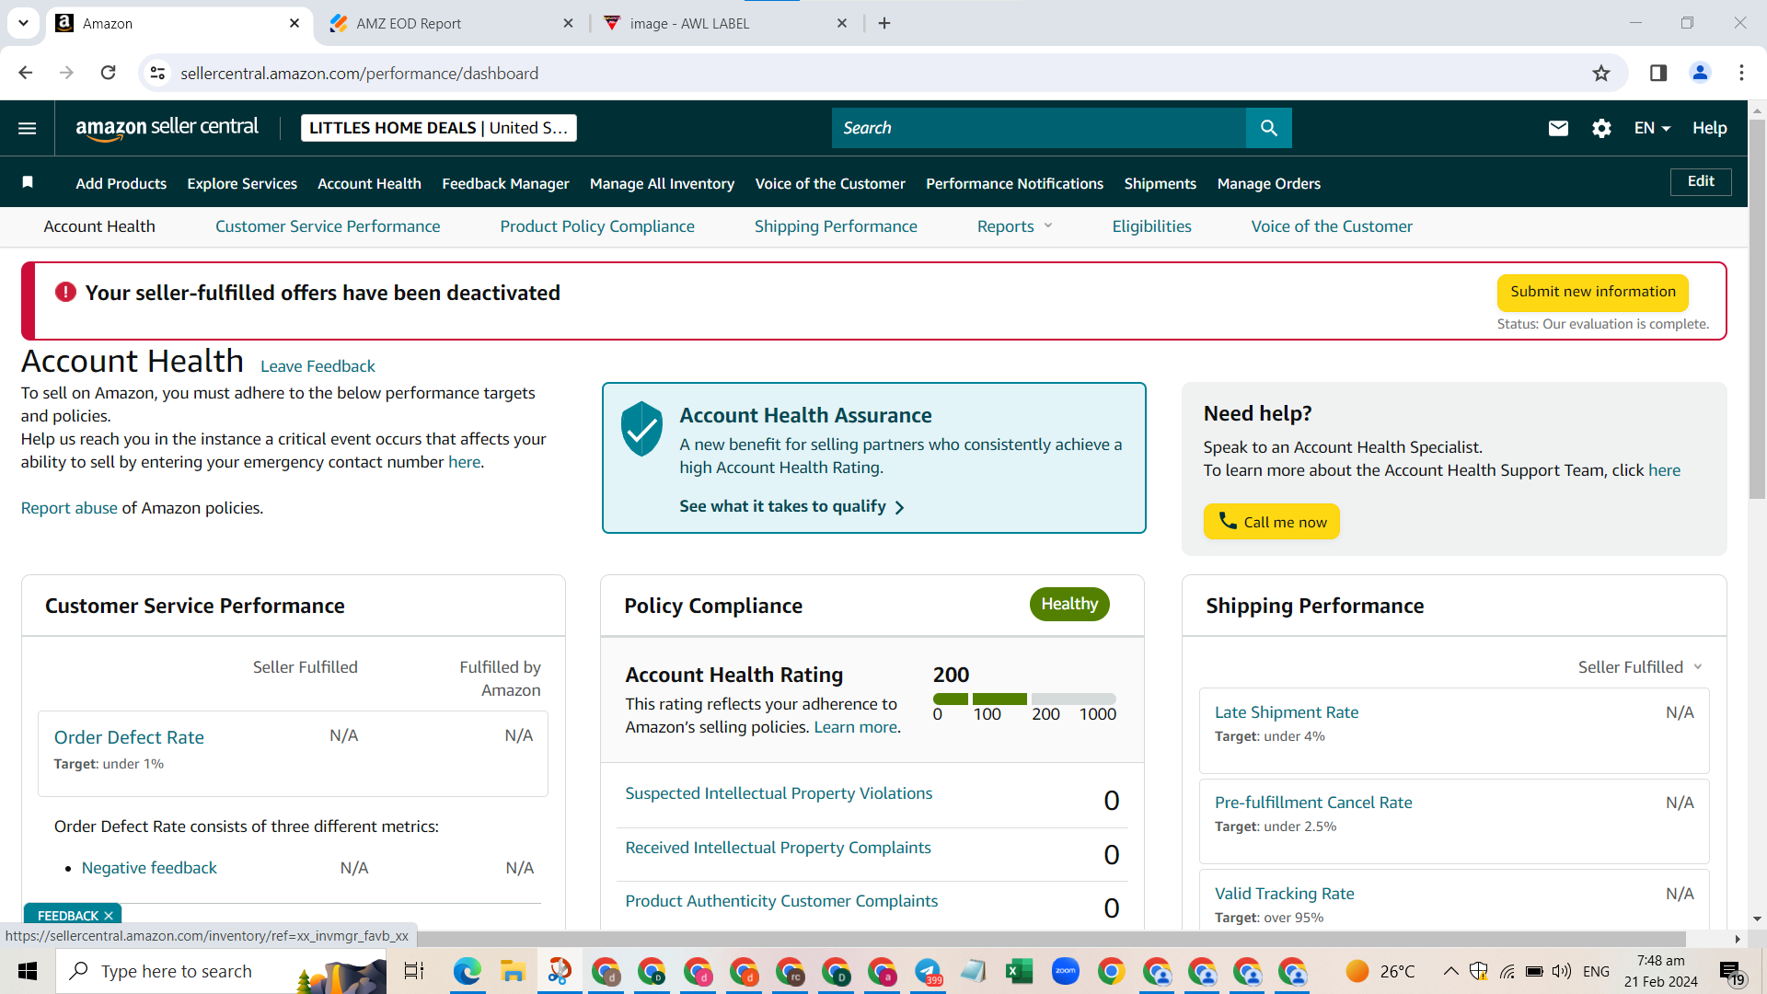This screenshot has width=1767, height=994.
Task: Open the Customer Service Performance tab
Action: pos(328,226)
